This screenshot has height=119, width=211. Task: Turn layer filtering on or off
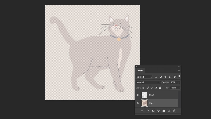[179, 77]
